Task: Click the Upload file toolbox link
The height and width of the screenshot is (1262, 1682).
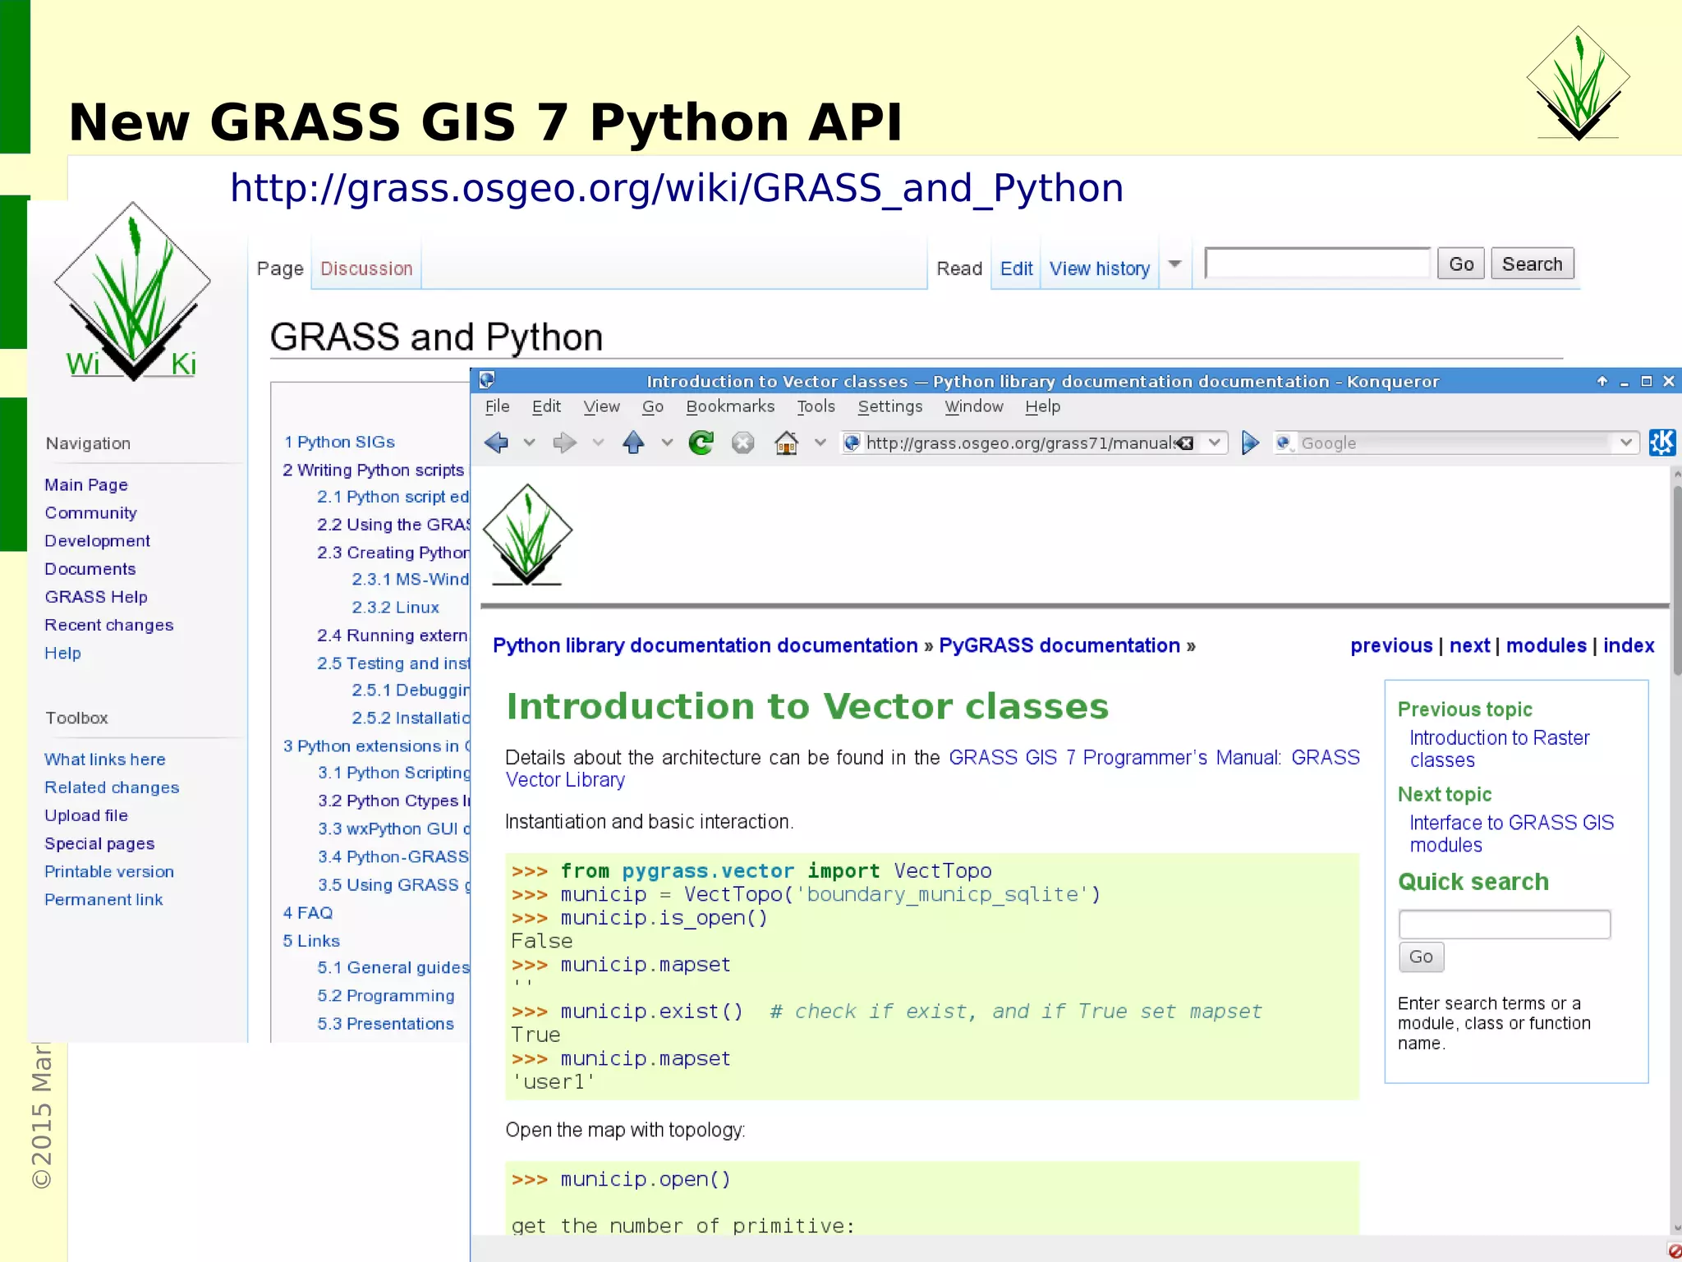Action: coord(86,815)
